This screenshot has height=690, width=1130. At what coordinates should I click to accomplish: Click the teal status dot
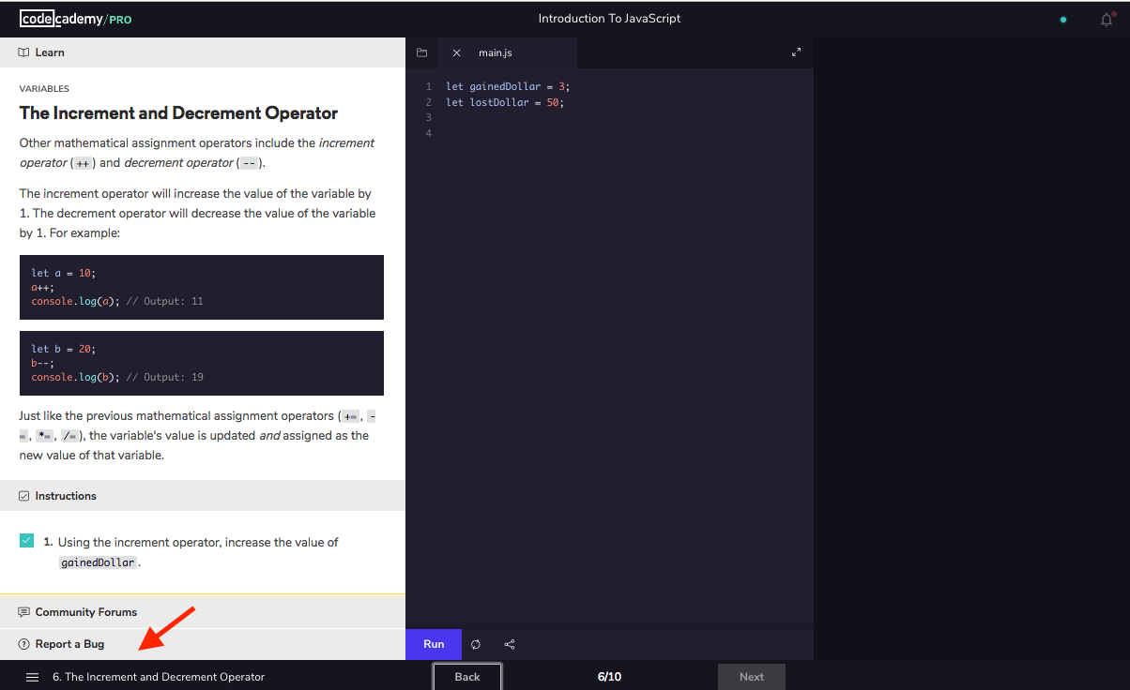click(1062, 20)
